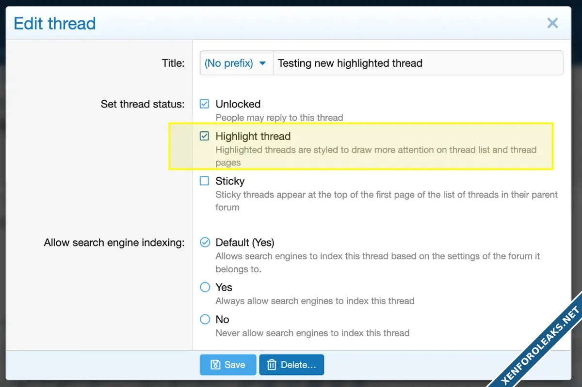Enable the Sticky checkbox
This screenshot has height=387, width=582.
point(205,181)
